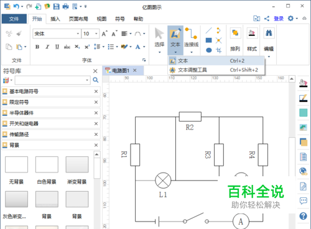
Task: Open the 样式 style tool
Action: (x=252, y=40)
